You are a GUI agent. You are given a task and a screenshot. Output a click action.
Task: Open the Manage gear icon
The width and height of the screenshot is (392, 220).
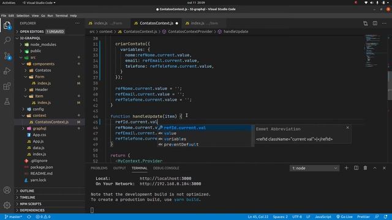(x=7, y=205)
